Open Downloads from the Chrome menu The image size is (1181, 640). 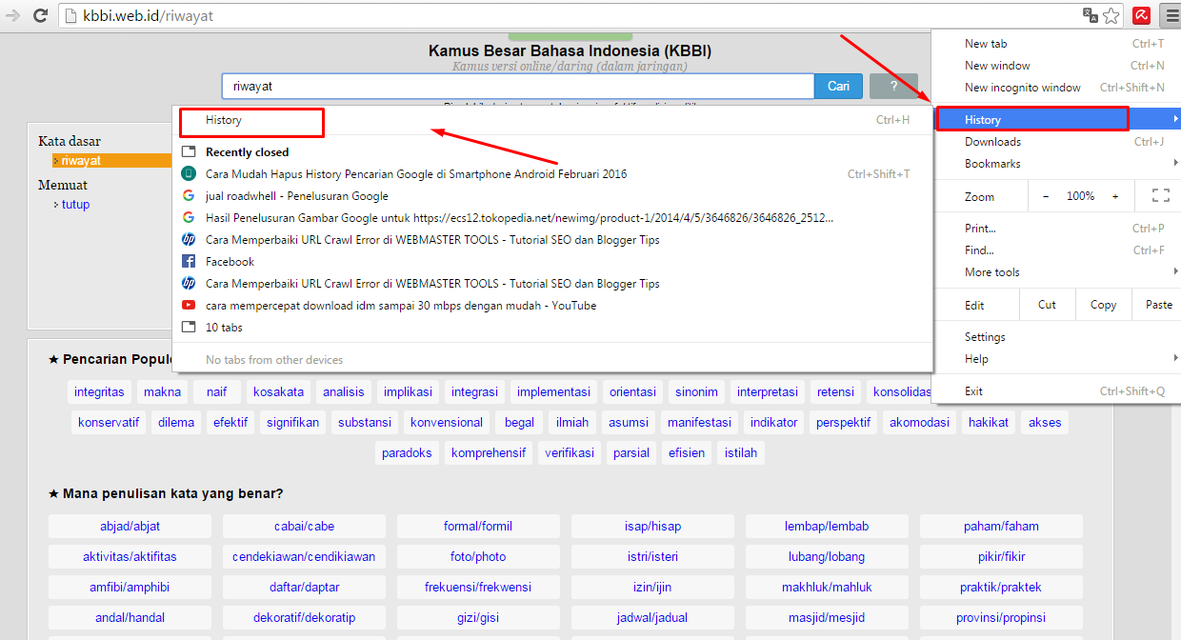click(991, 141)
